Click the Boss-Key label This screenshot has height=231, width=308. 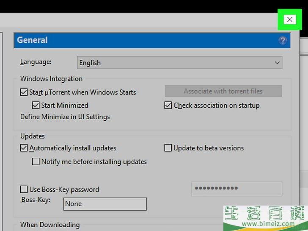[x=36, y=200]
